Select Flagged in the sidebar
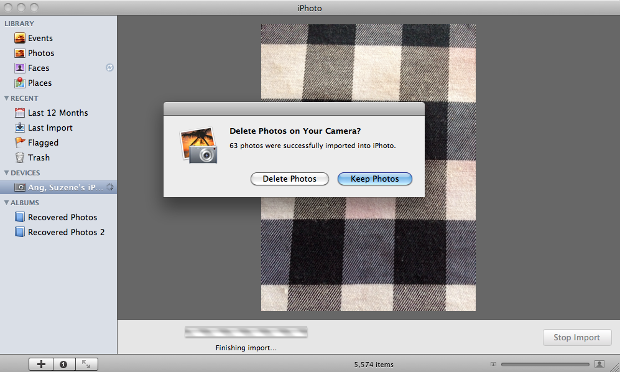The width and height of the screenshot is (620, 372). point(58,142)
